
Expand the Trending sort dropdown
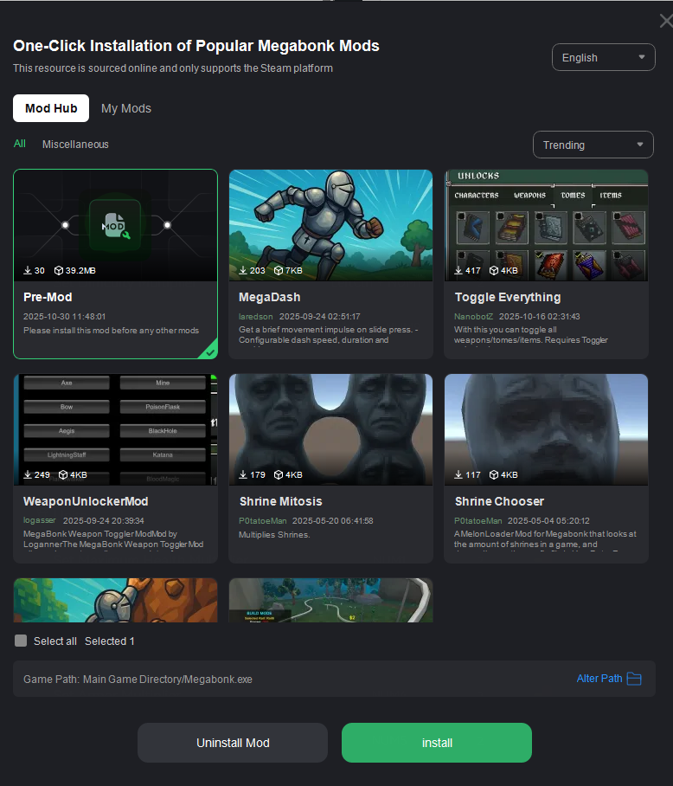593,145
